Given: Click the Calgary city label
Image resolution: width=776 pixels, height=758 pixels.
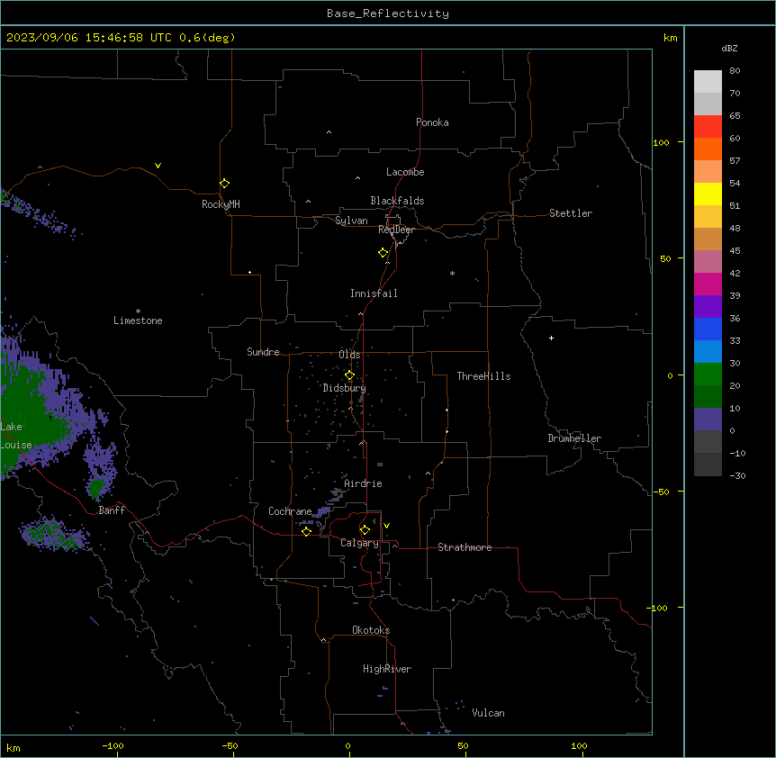Looking at the screenshot, I should pyautogui.click(x=359, y=543).
